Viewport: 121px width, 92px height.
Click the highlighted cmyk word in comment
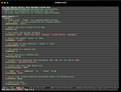77,60
